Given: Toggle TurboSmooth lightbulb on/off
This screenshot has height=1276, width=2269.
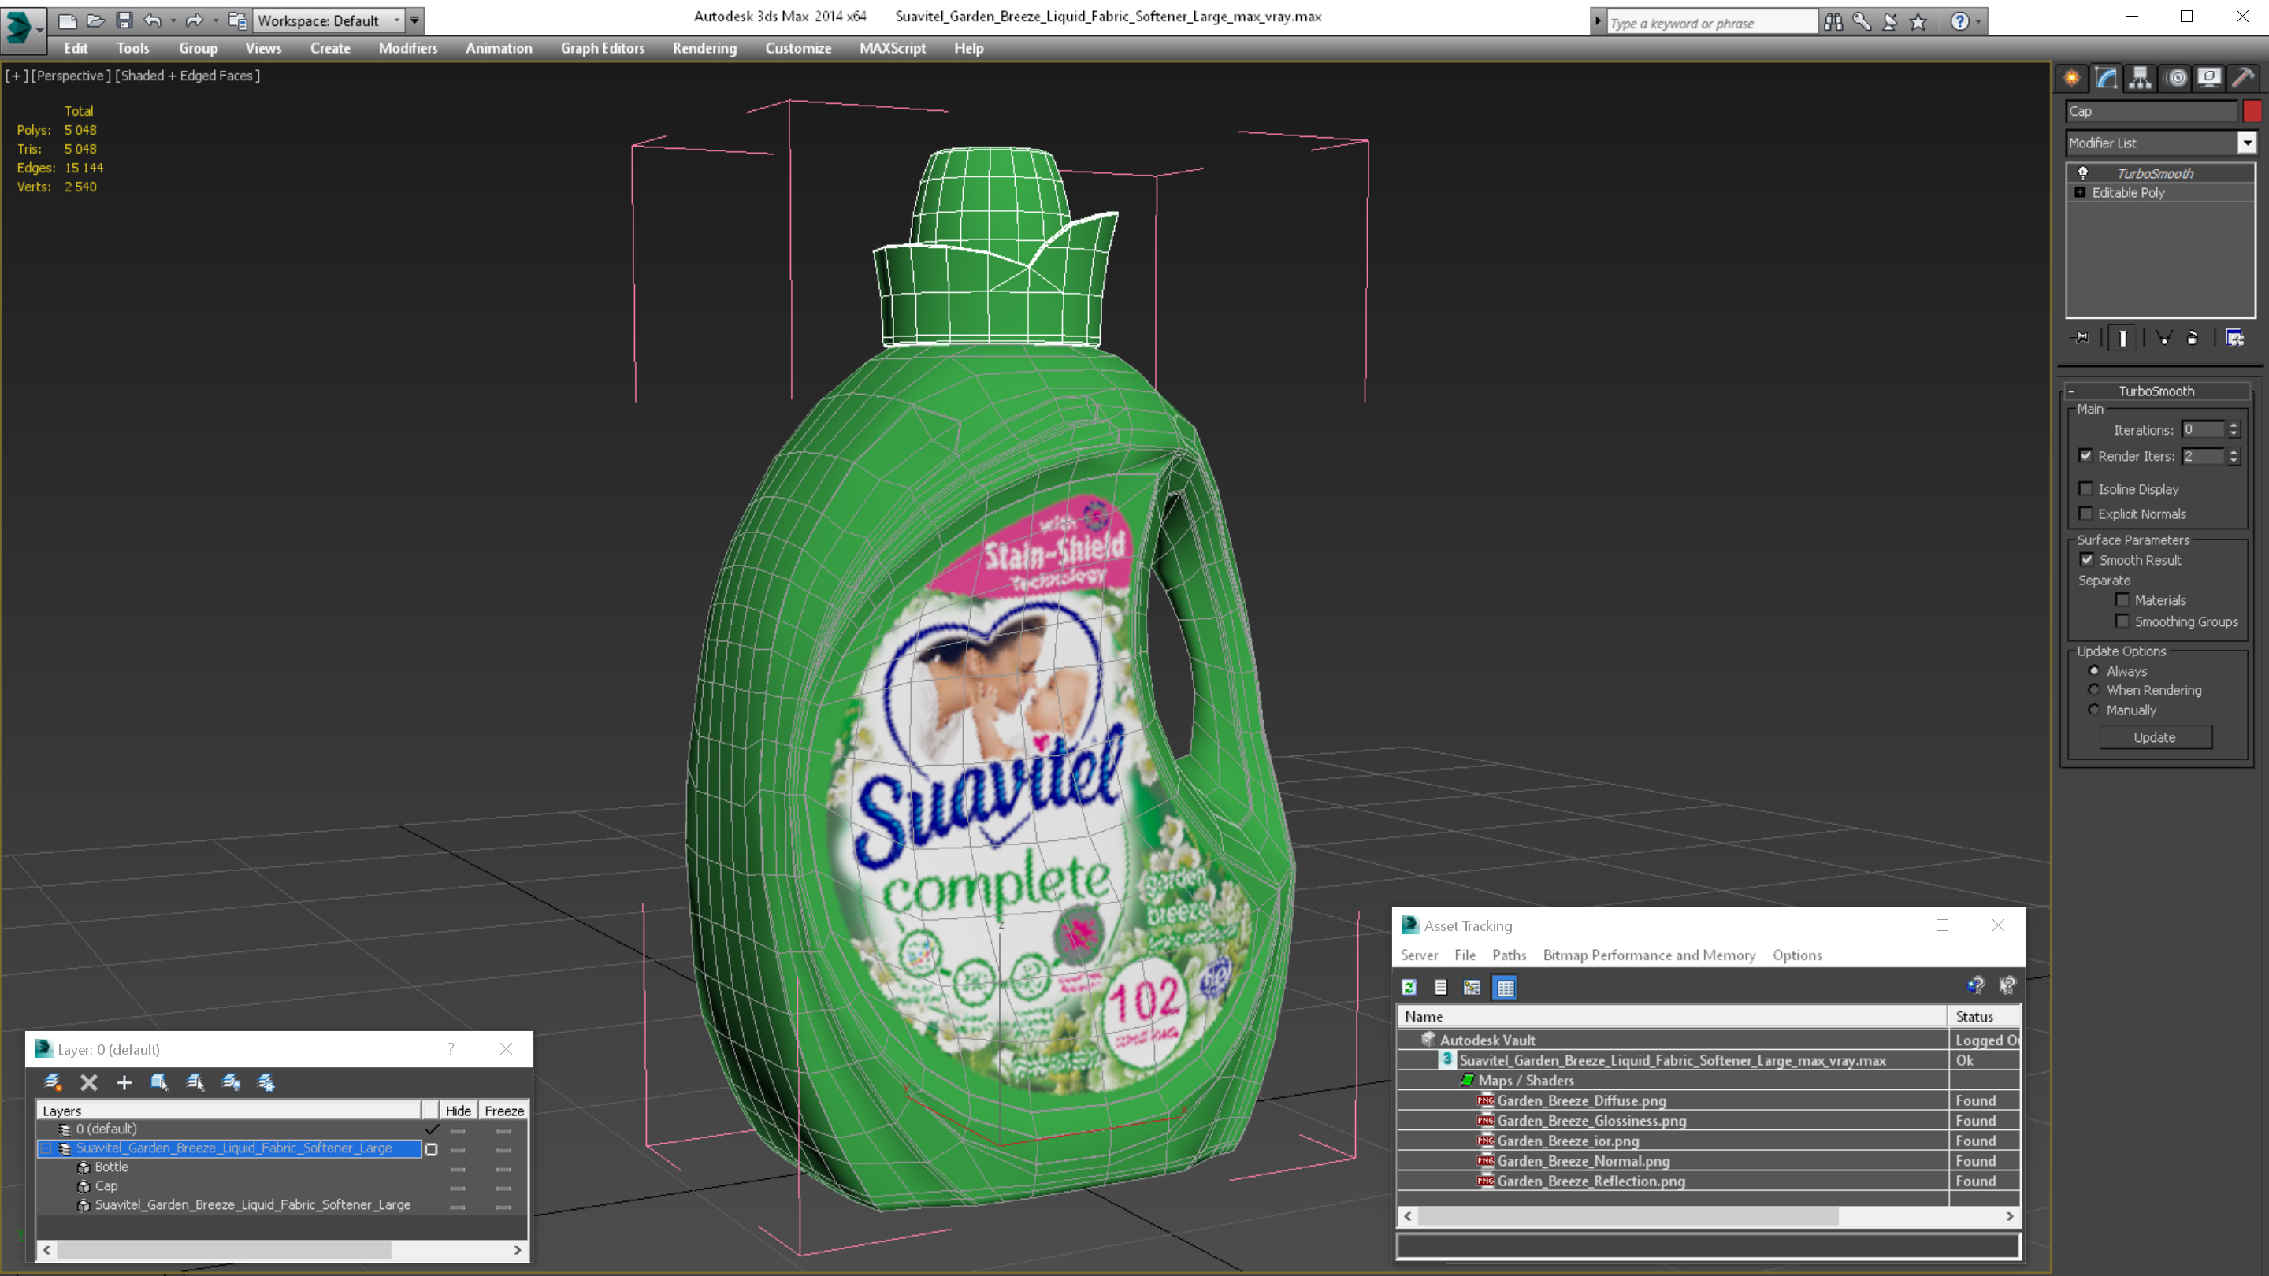Looking at the screenshot, I should 2082,172.
